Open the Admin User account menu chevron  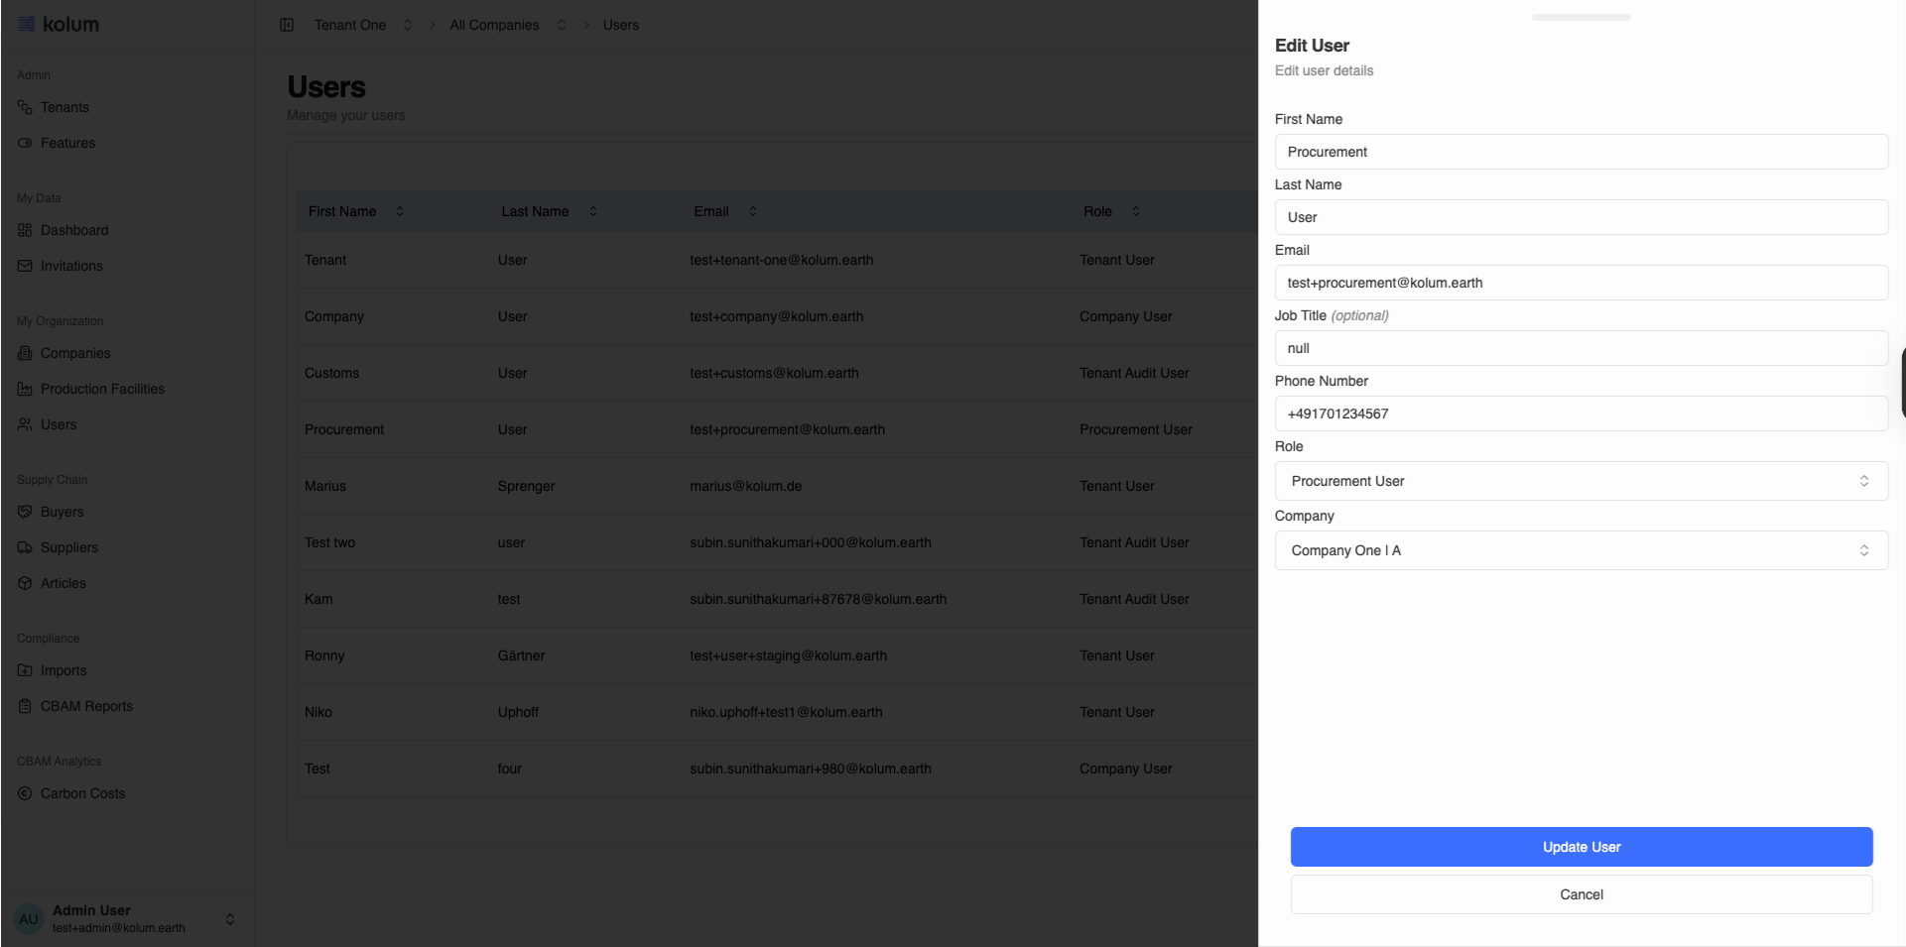click(x=230, y=919)
